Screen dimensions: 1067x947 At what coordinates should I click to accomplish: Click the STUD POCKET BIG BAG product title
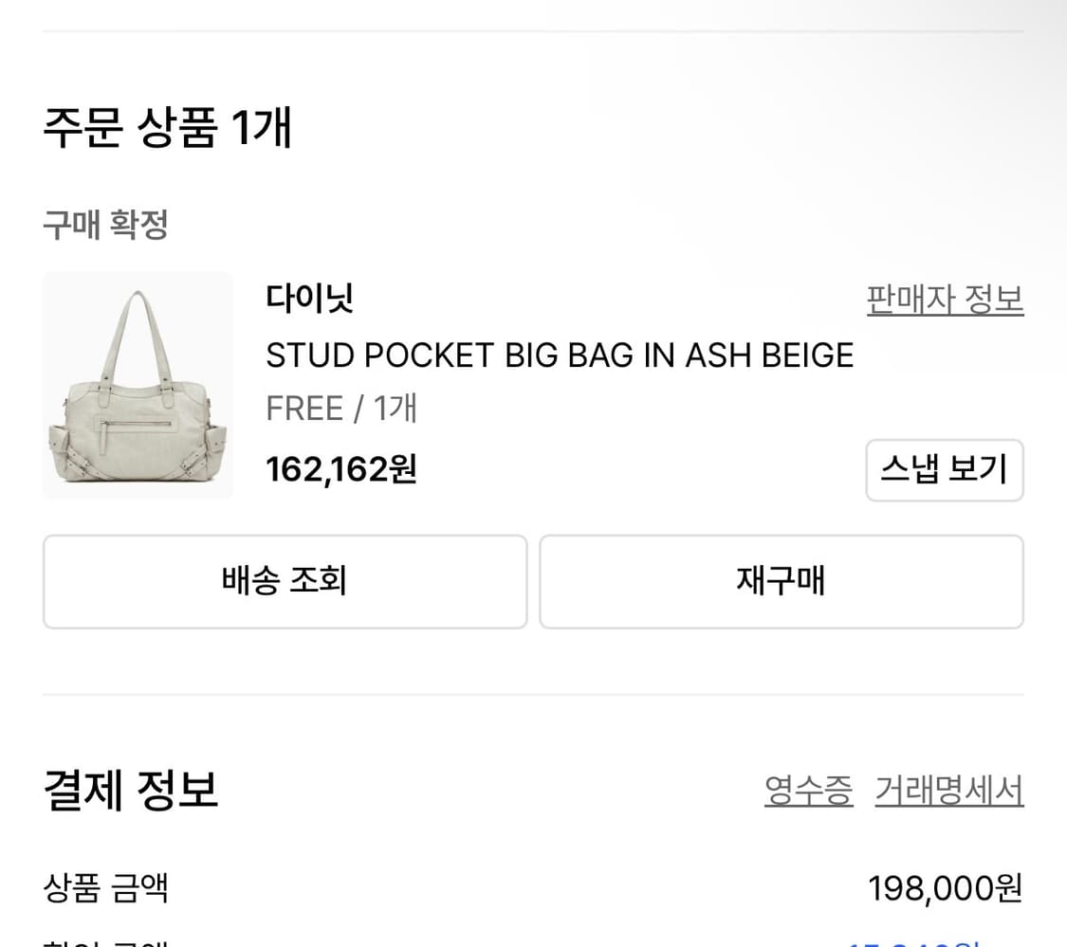click(559, 355)
